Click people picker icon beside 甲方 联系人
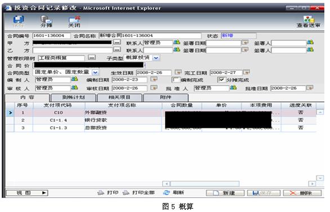Image resolution: width=330 pixels, height=212 pixels. pyautogui.click(x=177, y=43)
